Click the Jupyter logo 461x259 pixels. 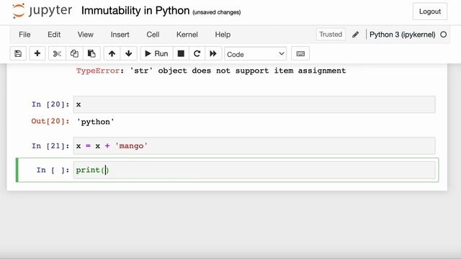(42, 11)
